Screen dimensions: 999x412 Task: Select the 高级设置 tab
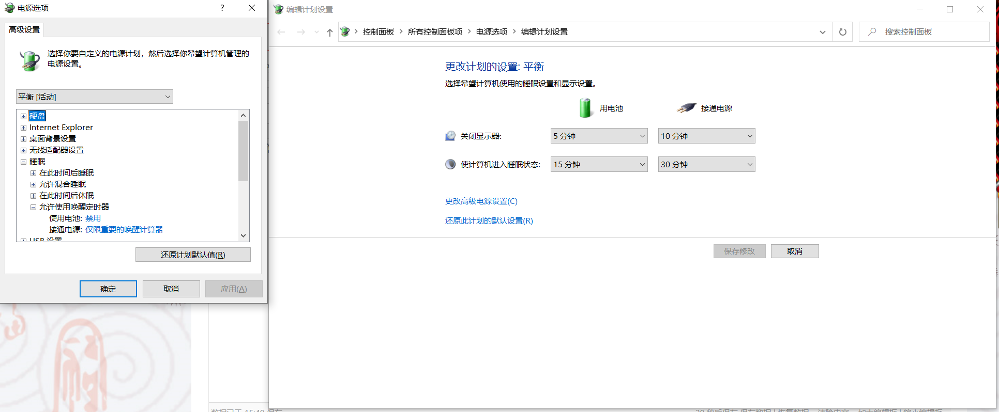click(x=24, y=30)
